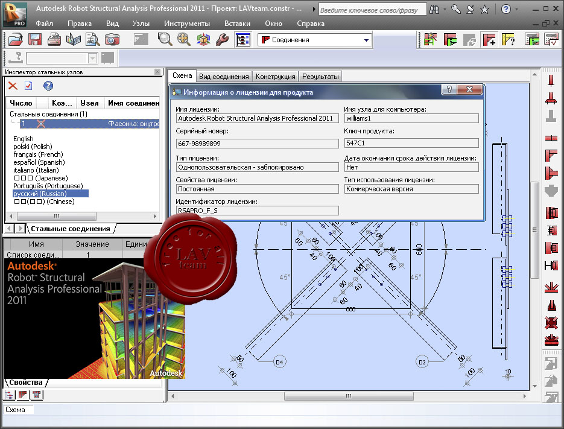The image size is (564, 429).
Task: Click the red X delete icon in inspector
Action: tap(13, 86)
